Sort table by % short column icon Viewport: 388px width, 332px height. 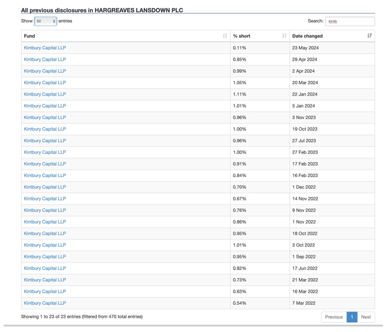pos(284,36)
